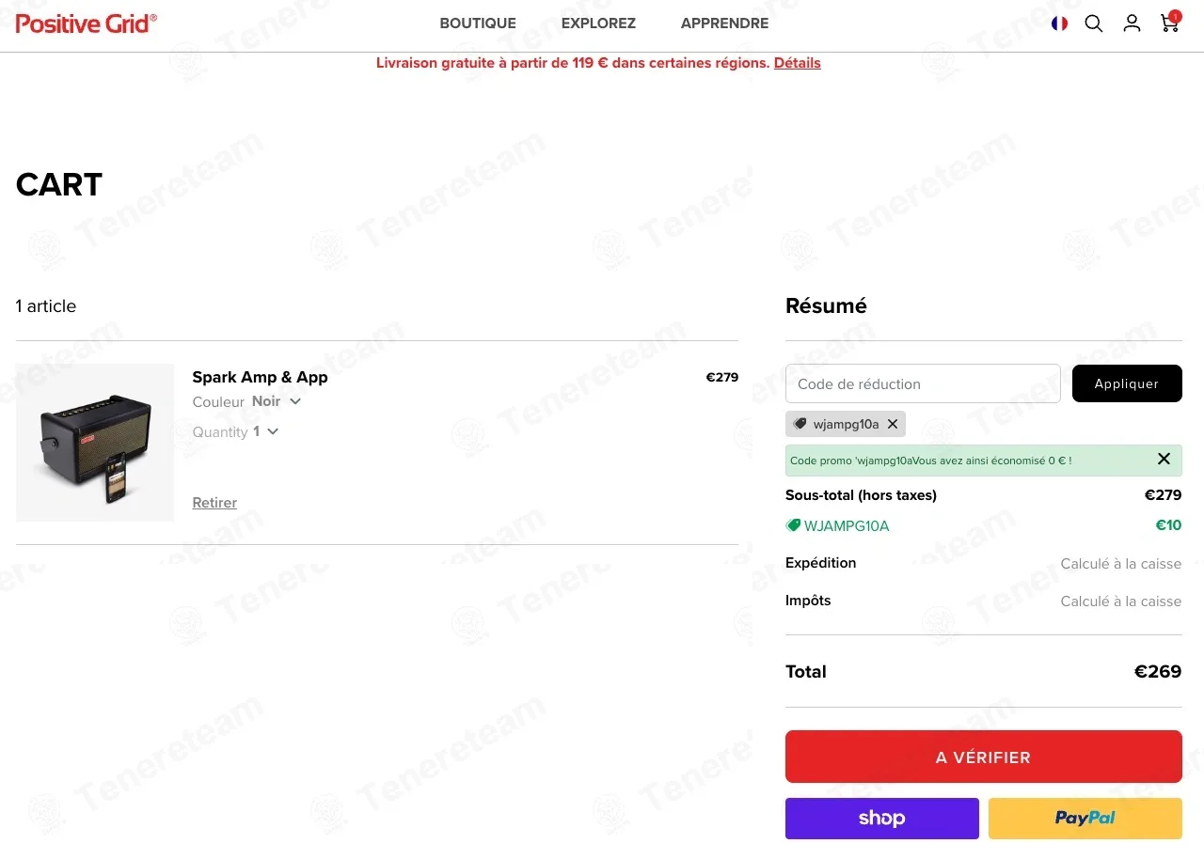Expand the Couleur Noir dropdown
Viewport: 1204px width, 859px height.
294,401
